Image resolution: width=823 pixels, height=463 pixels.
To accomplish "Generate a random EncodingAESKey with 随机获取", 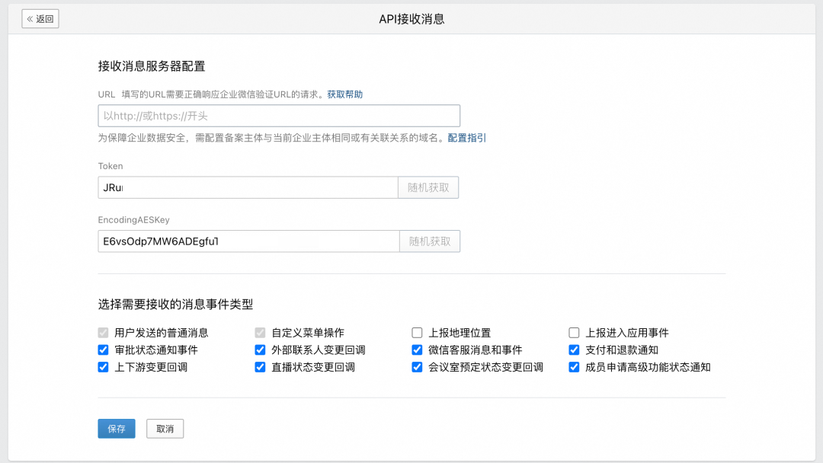I will (430, 241).
